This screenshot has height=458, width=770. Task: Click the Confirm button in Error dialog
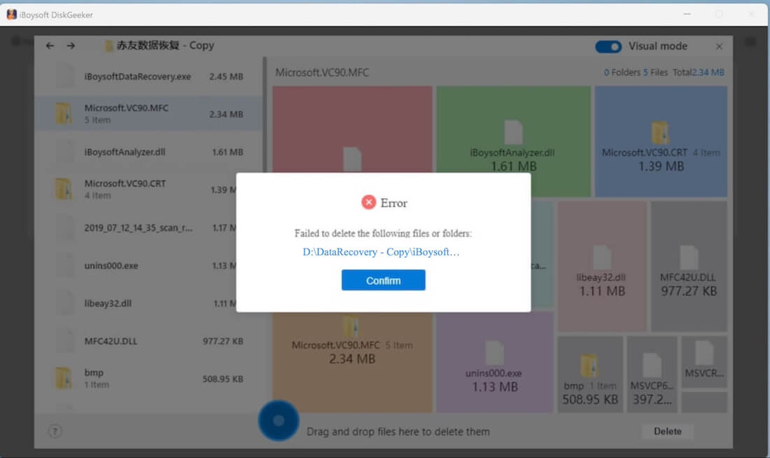tap(383, 280)
